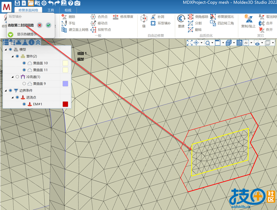The height and width of the screenshot is (210, 277).
Task: Select the 修复展弦比 aspect ratio fix tool
Action: click(222, 17)
